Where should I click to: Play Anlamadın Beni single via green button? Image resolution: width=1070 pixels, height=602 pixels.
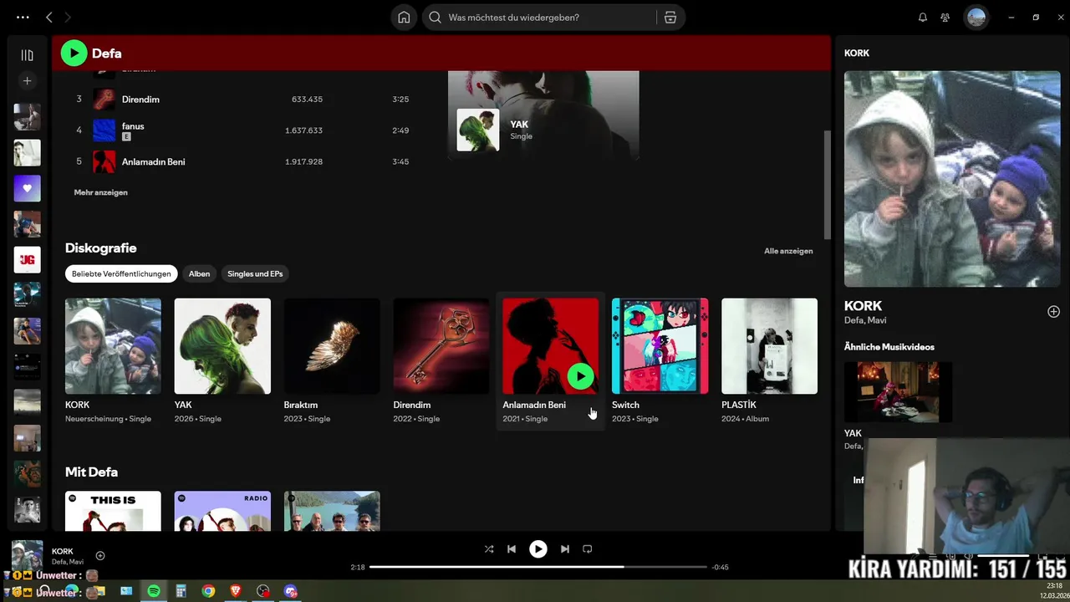point(580,376)
